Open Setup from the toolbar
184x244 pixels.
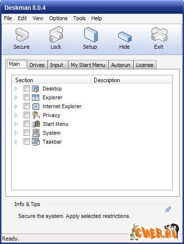click(91, 34)
